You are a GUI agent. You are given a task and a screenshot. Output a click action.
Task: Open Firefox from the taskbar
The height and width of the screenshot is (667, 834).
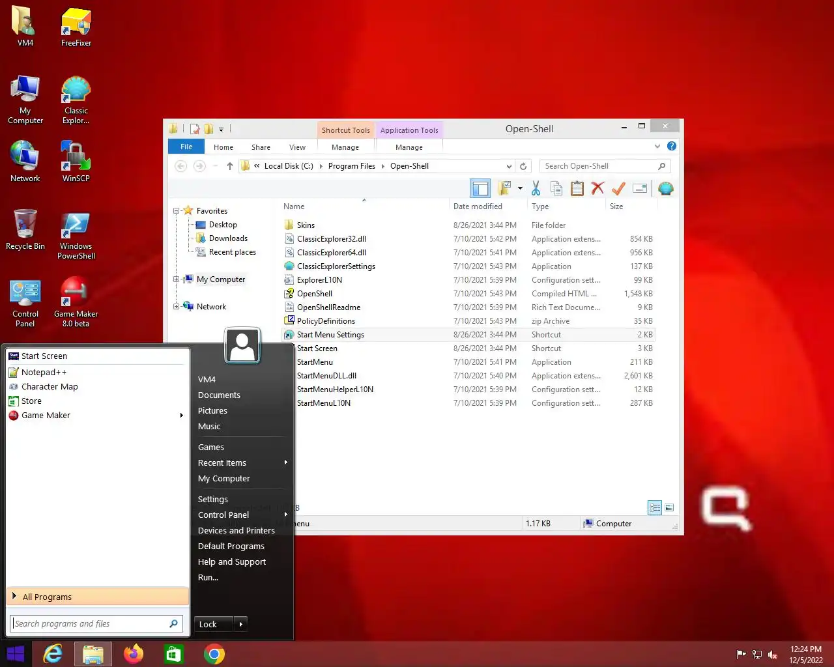(134, 654)
